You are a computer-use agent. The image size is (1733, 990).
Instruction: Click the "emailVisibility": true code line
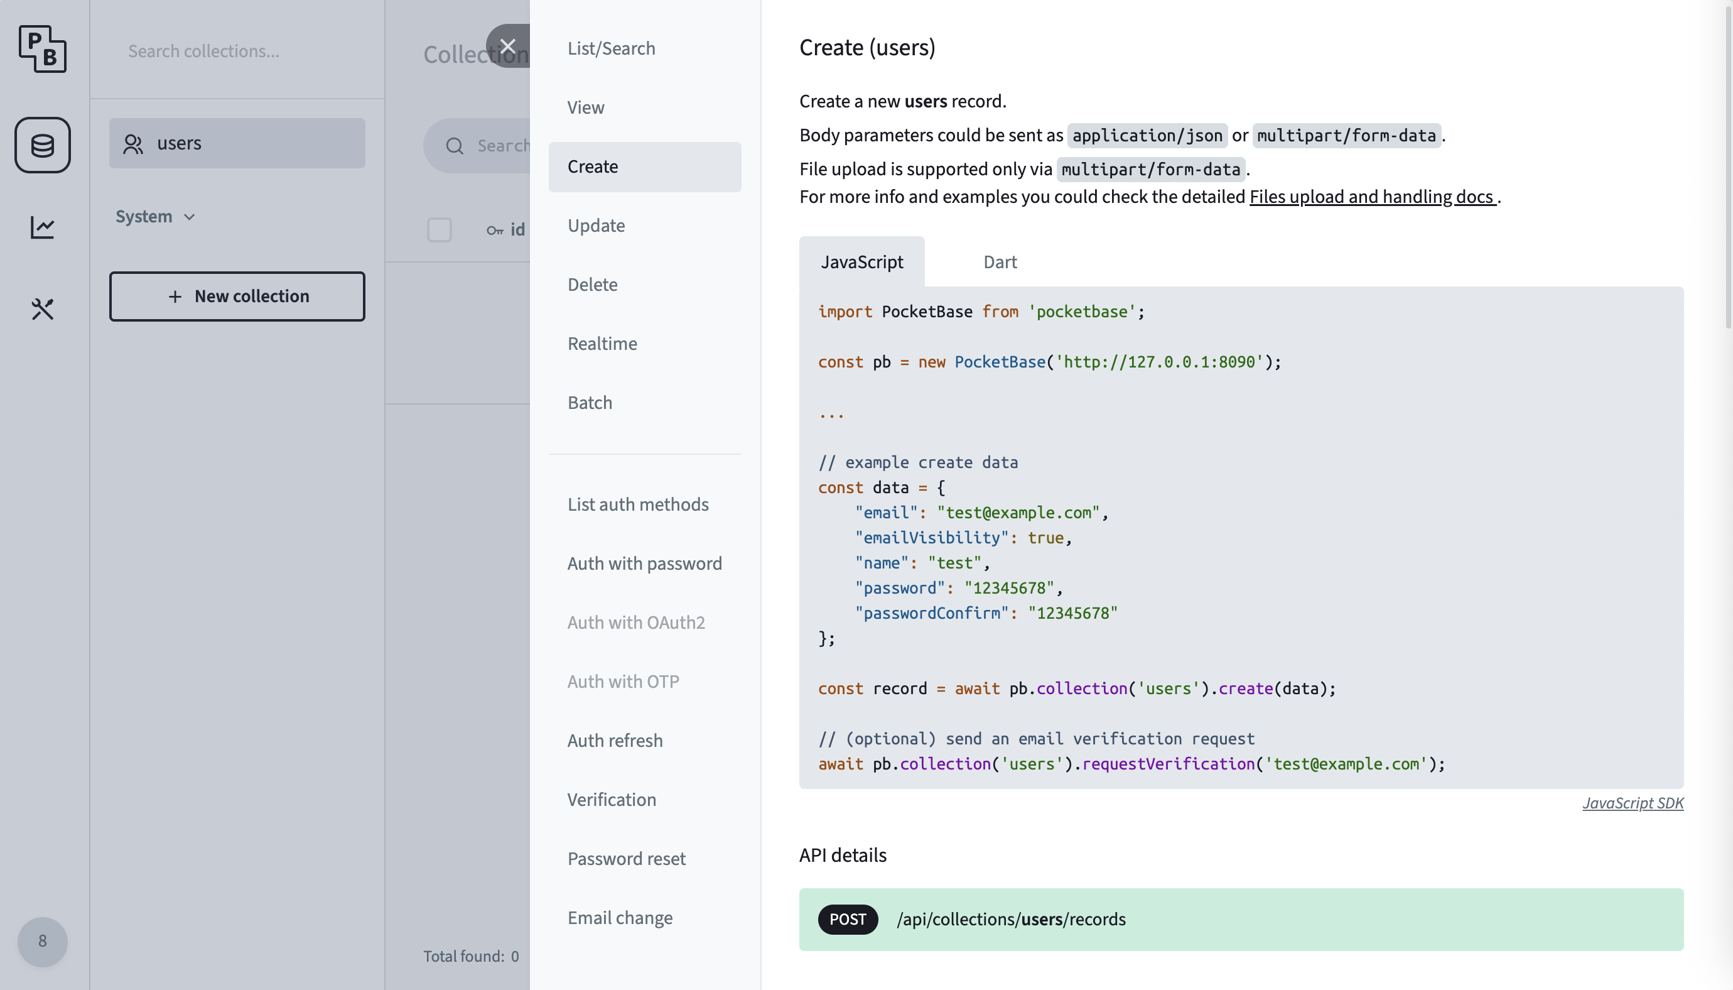[963, 538]
